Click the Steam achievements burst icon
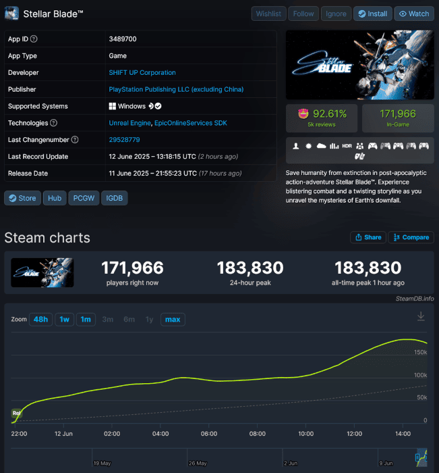Viewport: 439px width, 473px height. click(x=309, y=147)
